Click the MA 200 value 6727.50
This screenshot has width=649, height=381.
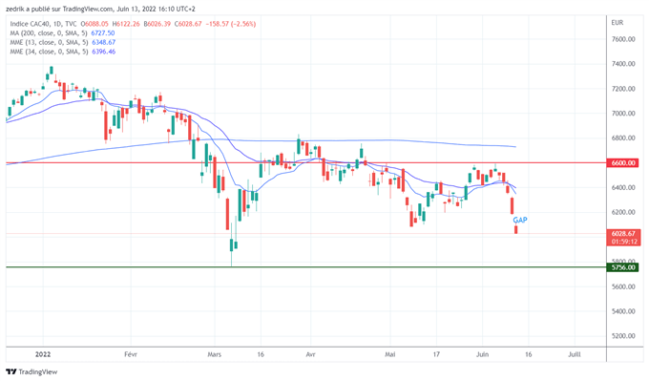[x=103, y=33]
